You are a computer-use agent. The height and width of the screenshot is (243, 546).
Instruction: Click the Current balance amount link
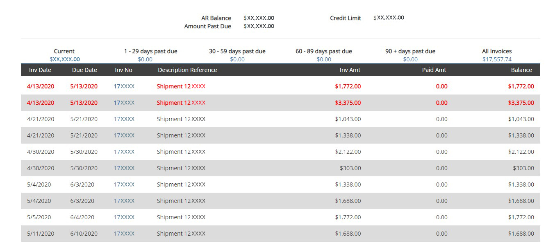(64, 59)
